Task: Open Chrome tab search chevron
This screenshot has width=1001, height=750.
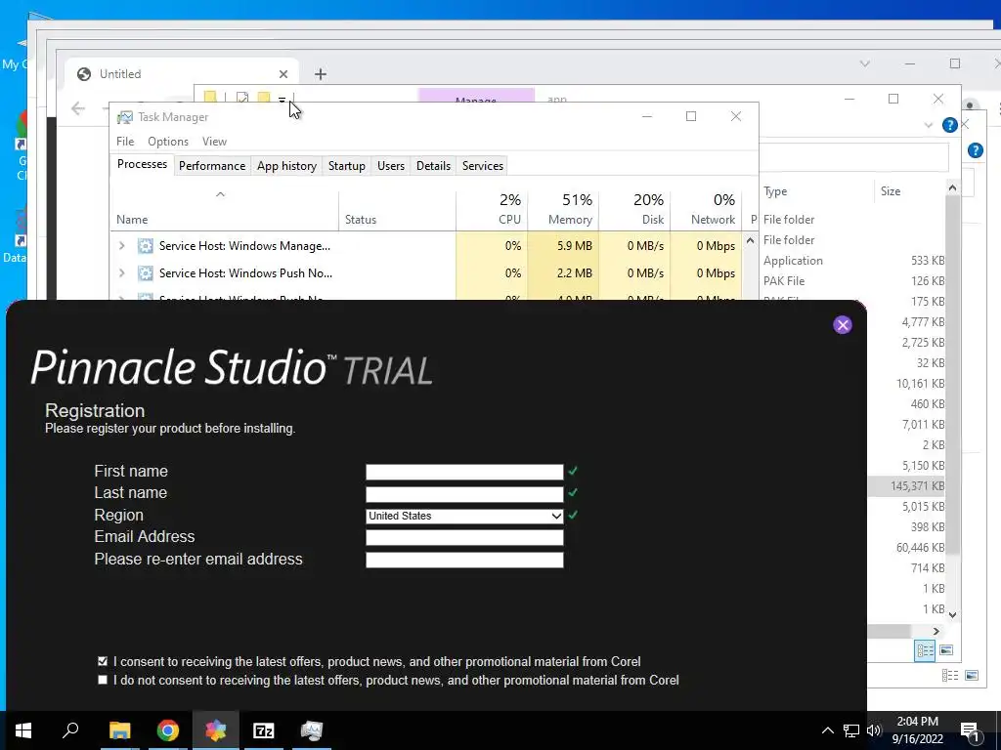Action: [864, 63]
